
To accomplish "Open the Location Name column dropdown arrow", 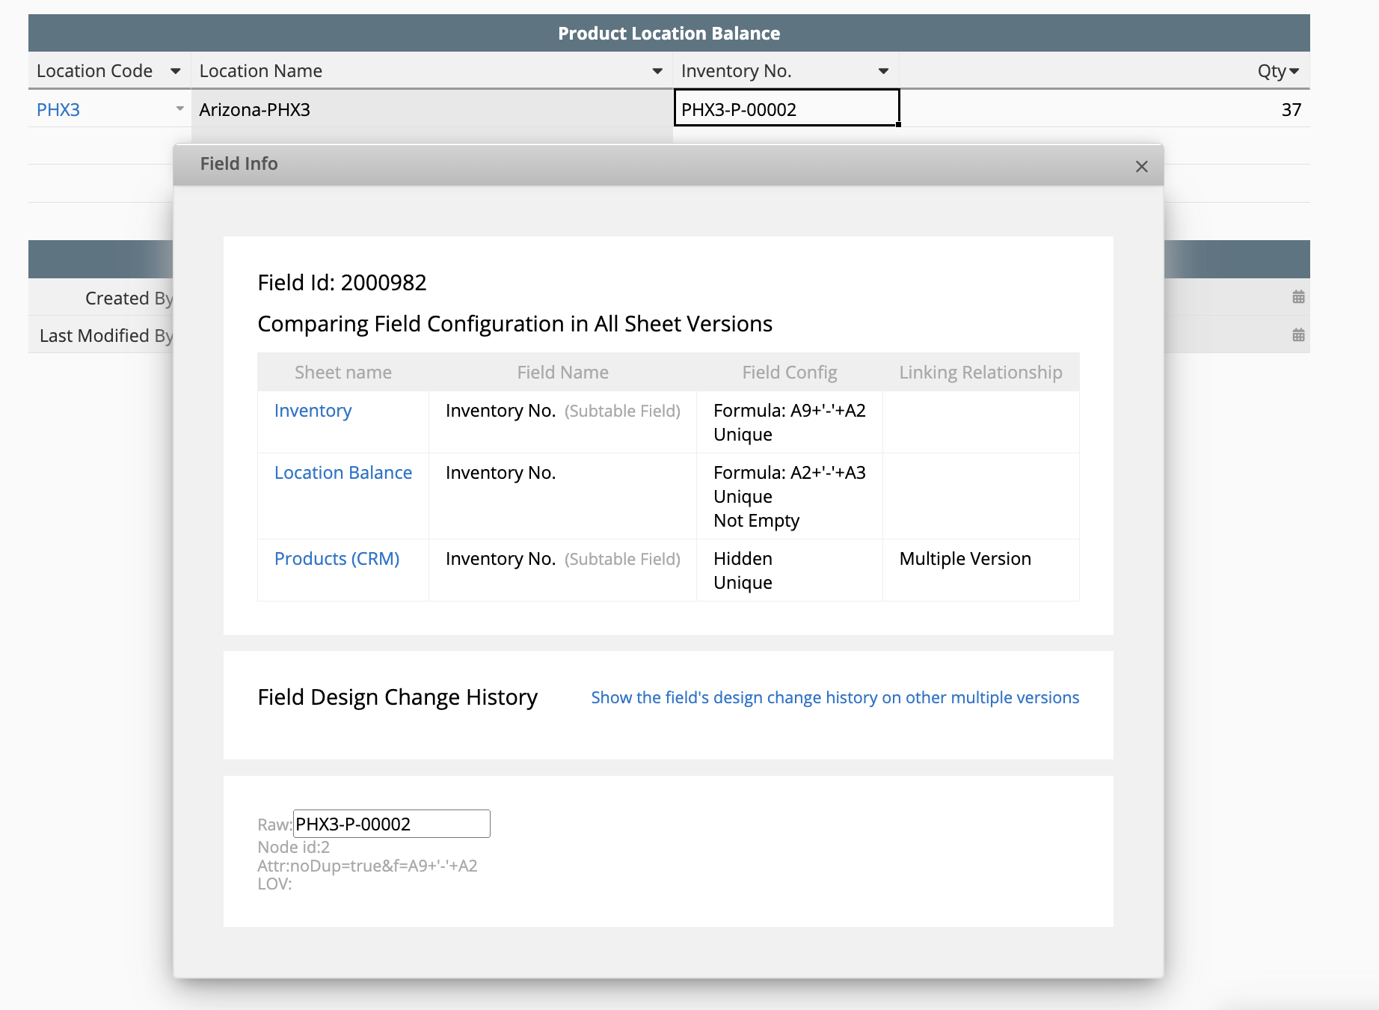I will [x=657, y=71].
